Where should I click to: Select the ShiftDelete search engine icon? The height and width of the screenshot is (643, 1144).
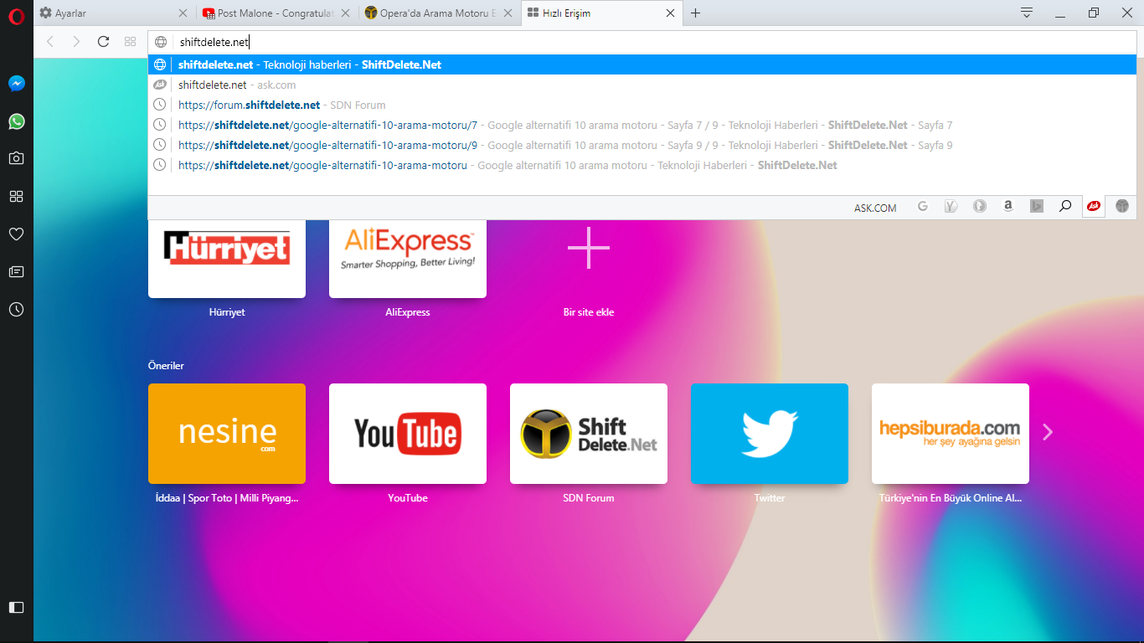[1122, 206]
